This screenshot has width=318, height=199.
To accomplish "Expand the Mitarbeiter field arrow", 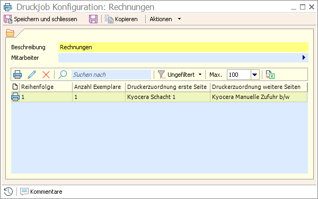I will click(x=304, y=58).
